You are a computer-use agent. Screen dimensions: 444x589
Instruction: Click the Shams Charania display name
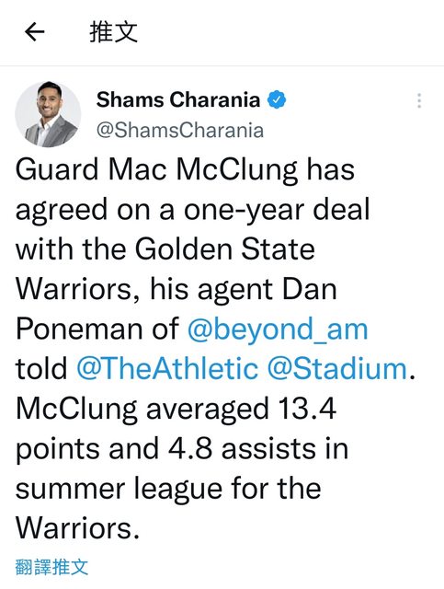coord(178,100)
